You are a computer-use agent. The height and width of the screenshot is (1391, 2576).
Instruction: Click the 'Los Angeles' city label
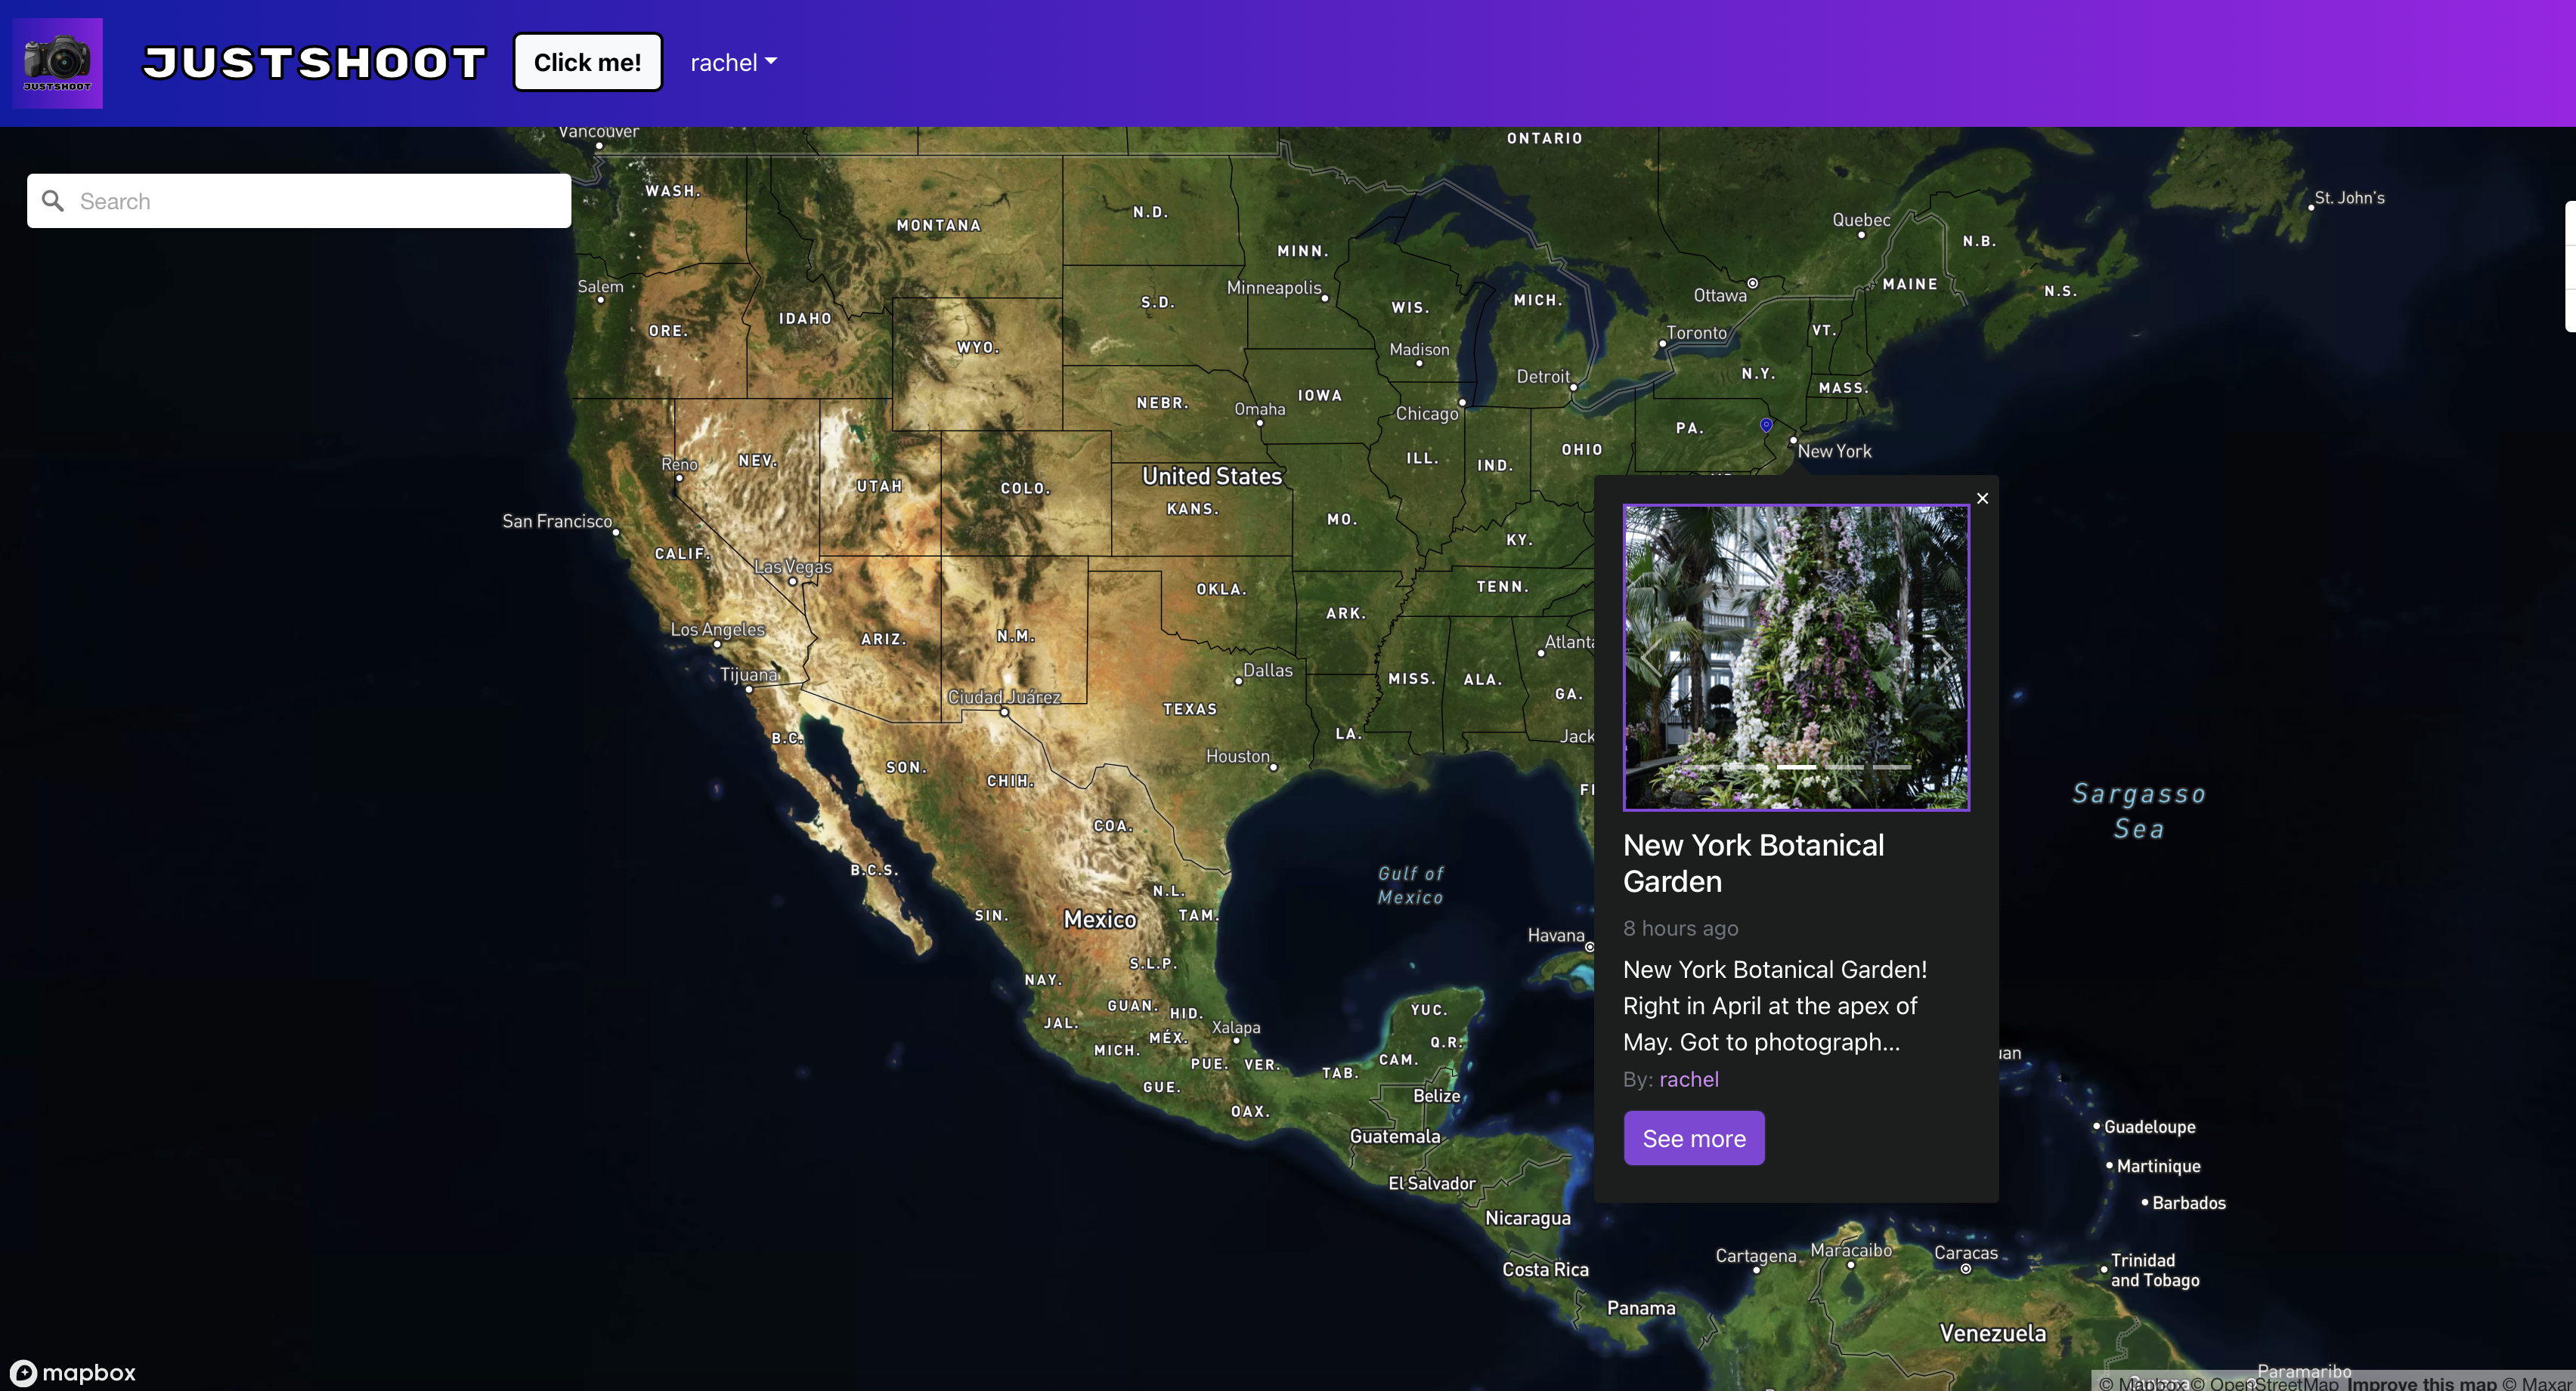(717, 628)
